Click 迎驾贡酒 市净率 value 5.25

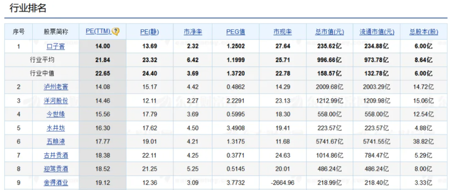point(193,169)
